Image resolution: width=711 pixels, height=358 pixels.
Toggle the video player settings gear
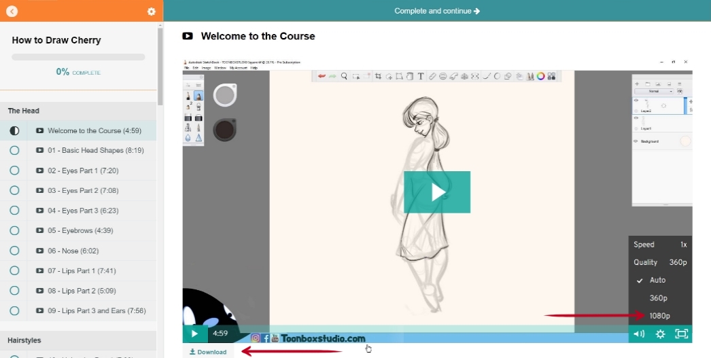tap(660, 334)
